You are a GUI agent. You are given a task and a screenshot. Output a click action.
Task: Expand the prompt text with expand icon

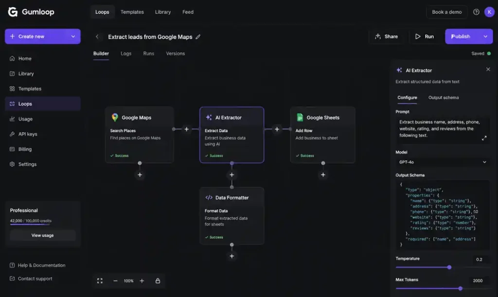(x=484, y=138)
